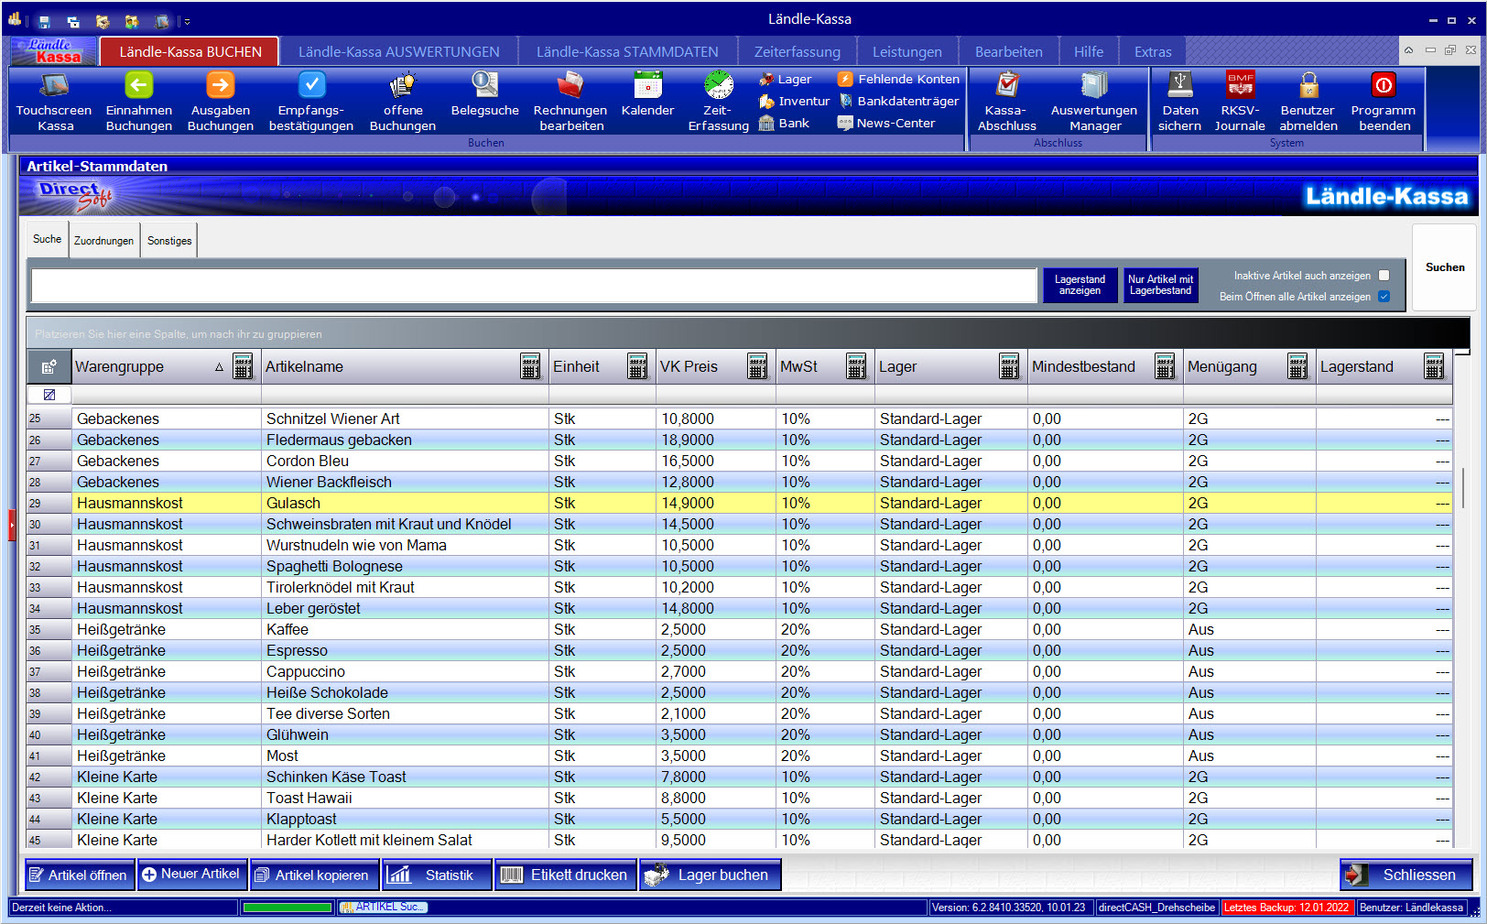
Task: Click Artikel kopieren
Action: tap(314, 875)
